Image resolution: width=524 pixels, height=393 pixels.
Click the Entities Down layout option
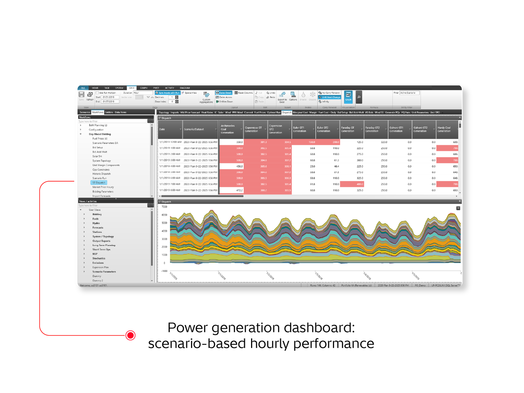226,102
